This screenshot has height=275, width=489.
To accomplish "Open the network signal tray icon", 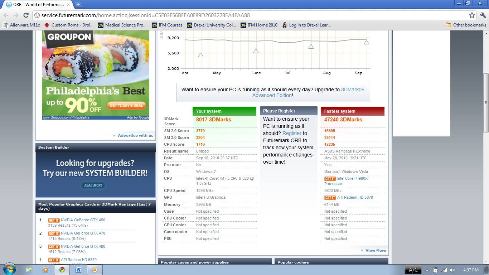I will pyautogui.click(x=444, y=270).
